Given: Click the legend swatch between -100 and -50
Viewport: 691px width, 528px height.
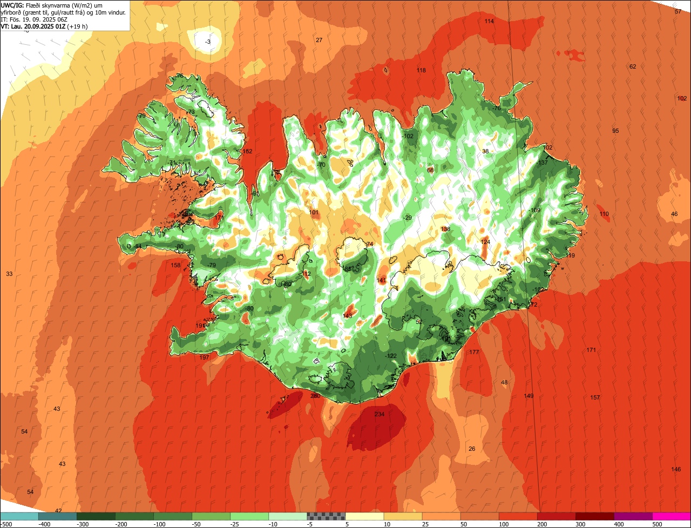Looking at the screenshot, I should [x=173, y=516].
